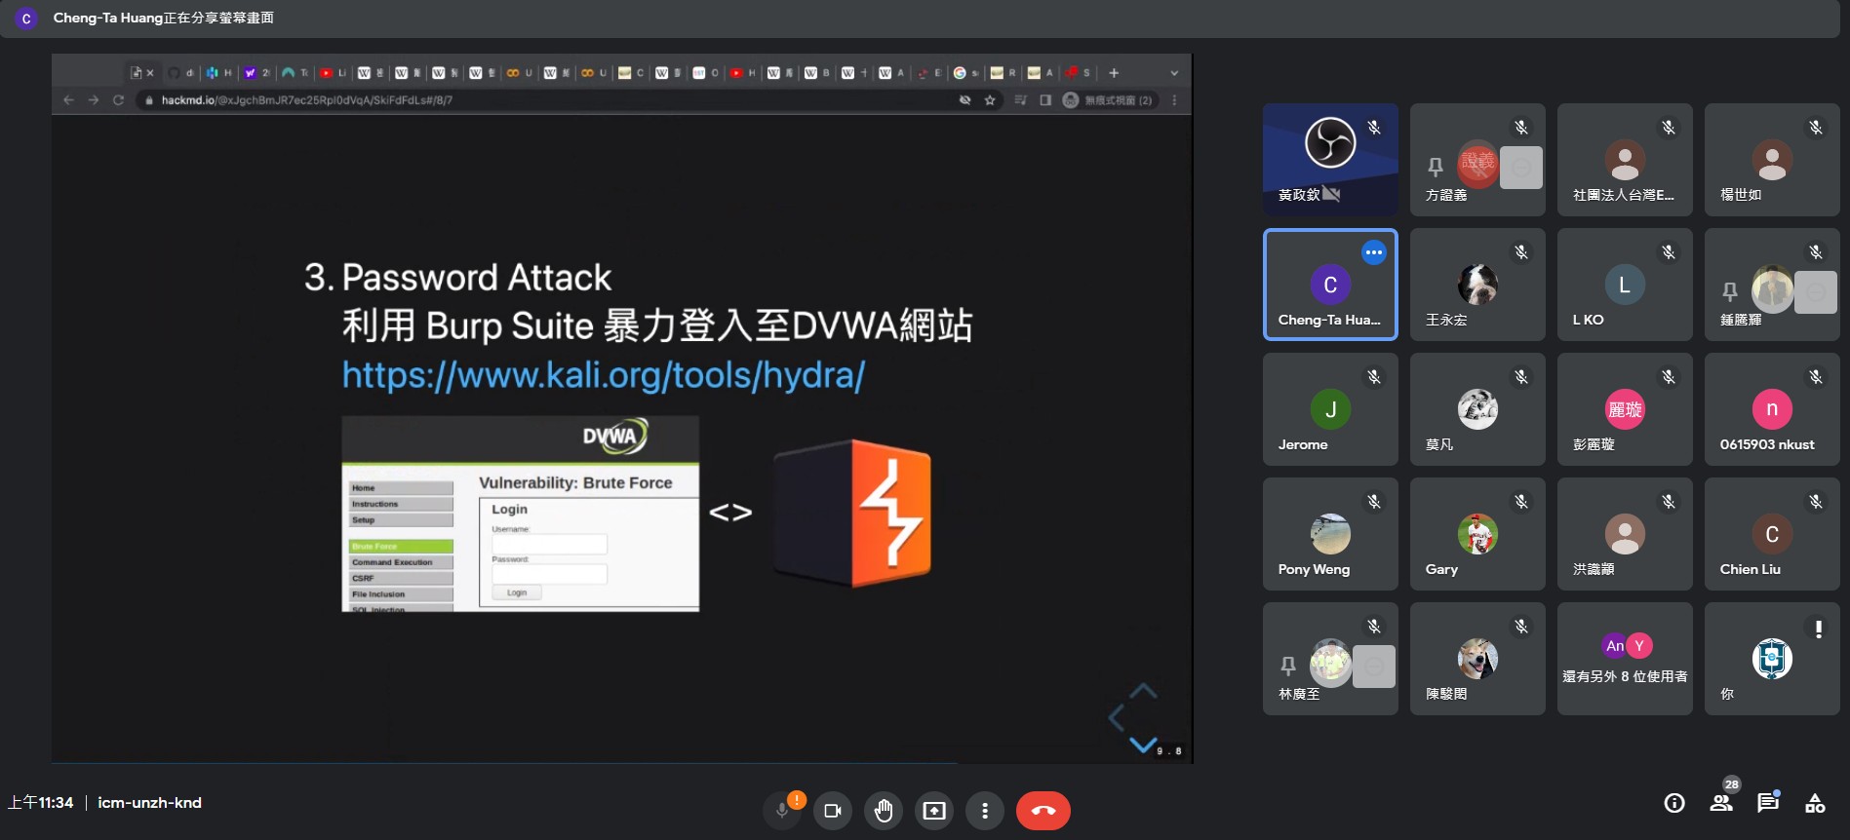This screenshot has width=1850, height=840.
Task: Close the active hackmd tab
Action: (150, 73)
